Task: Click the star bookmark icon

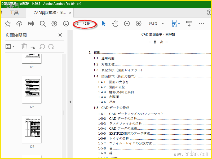Action: tap(8, 24)
